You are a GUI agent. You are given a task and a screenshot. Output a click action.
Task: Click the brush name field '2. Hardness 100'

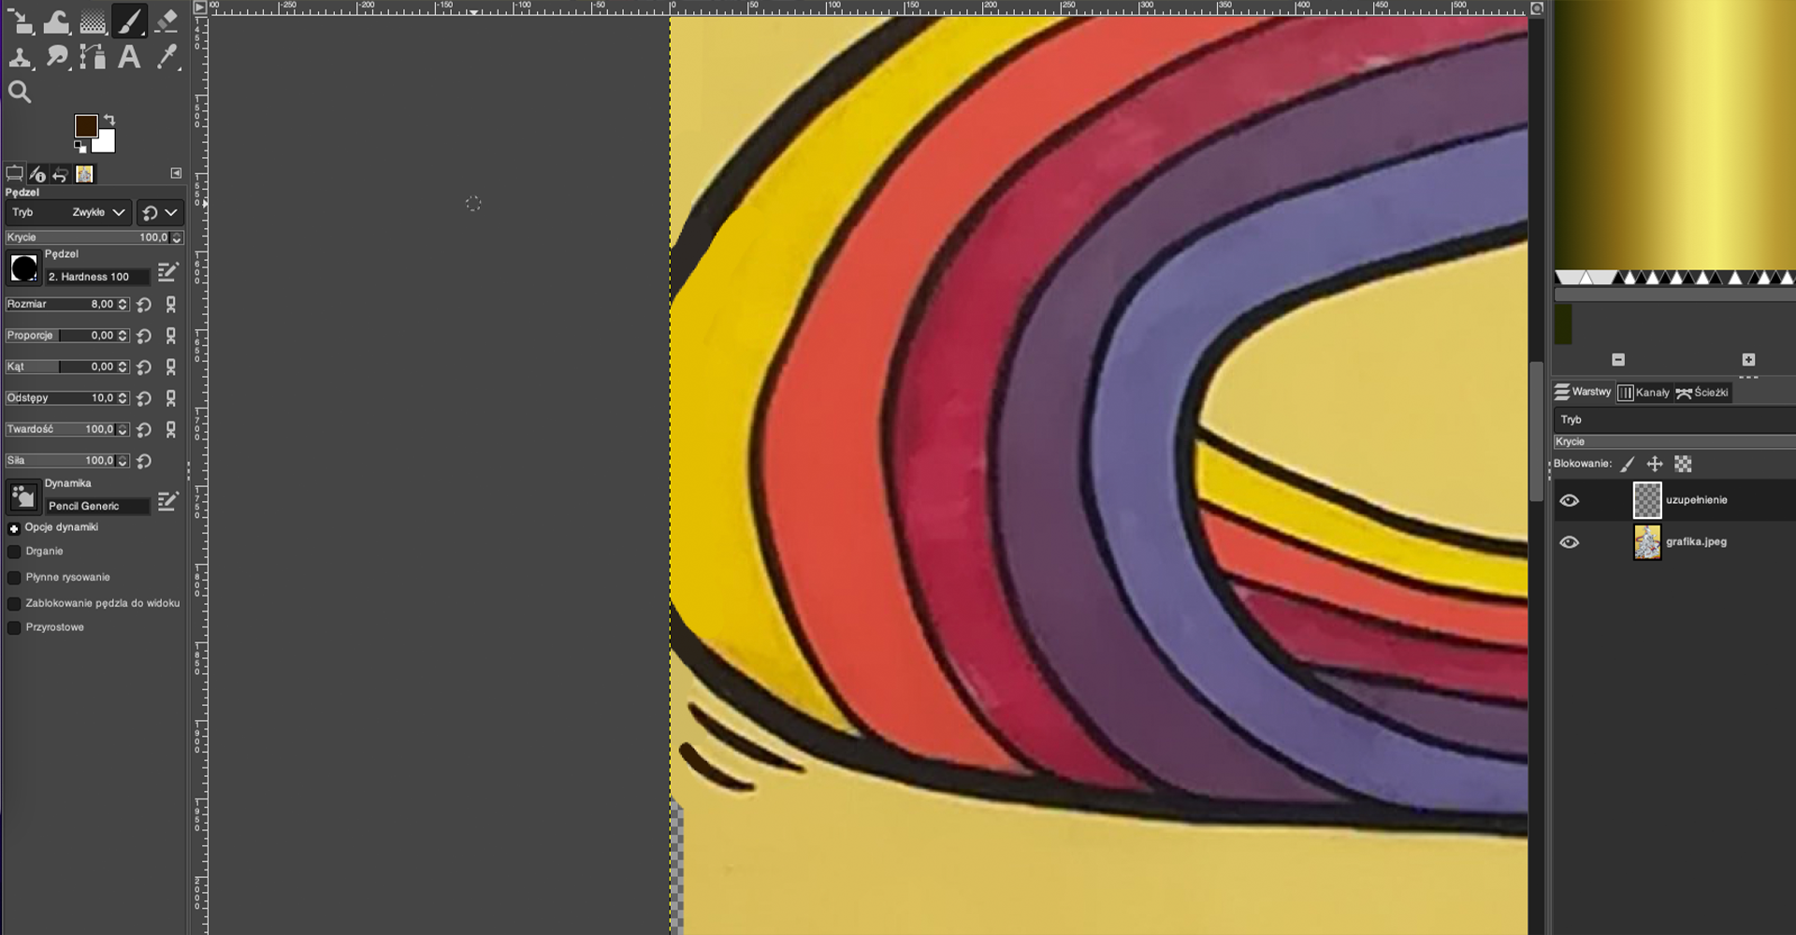coord(97,277)
